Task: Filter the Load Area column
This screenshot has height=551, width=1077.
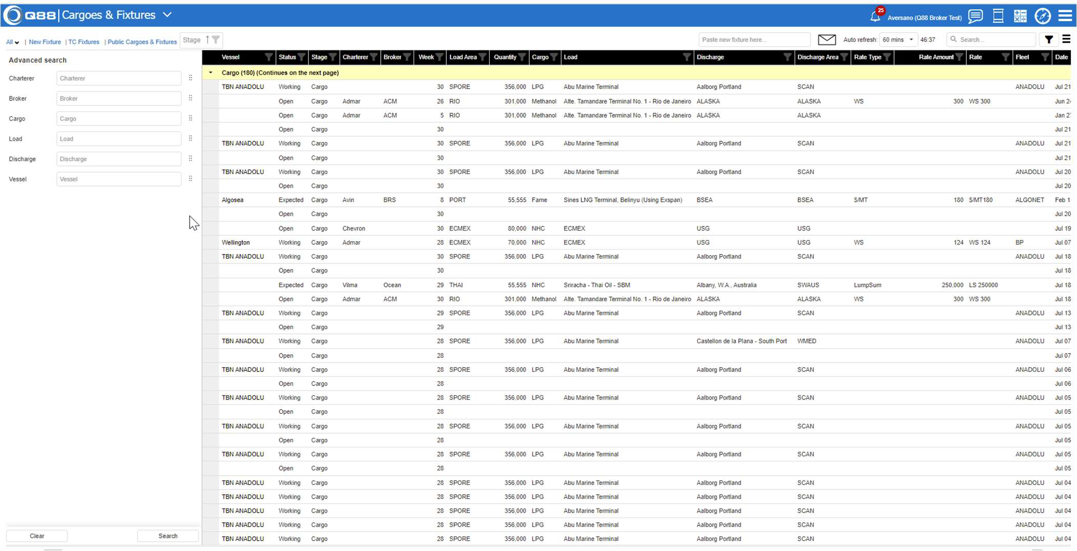Action: pos(482,57)
